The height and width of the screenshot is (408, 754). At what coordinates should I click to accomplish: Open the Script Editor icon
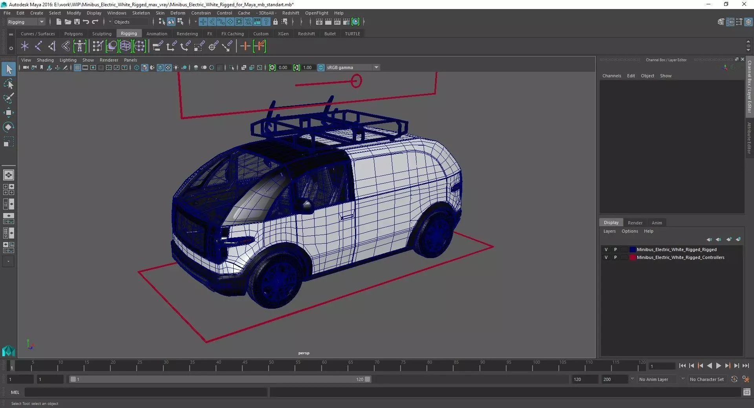click(747, 392)
